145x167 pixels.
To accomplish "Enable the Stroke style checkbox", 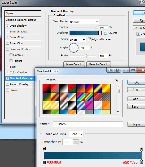I will tap(7, 90).
